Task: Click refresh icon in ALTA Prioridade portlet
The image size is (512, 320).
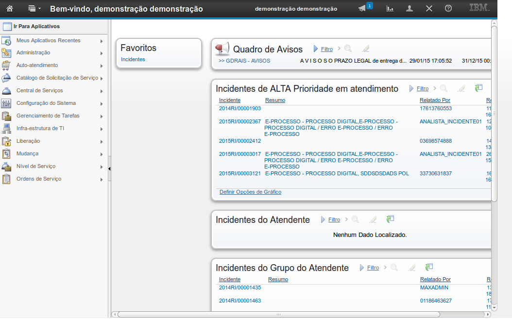Action: pyautogui.click(x=478, y=88)
